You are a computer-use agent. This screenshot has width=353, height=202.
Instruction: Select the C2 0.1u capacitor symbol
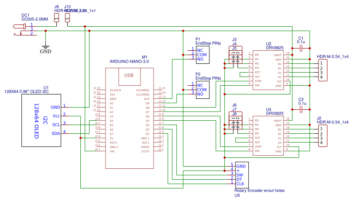point(301,110)
